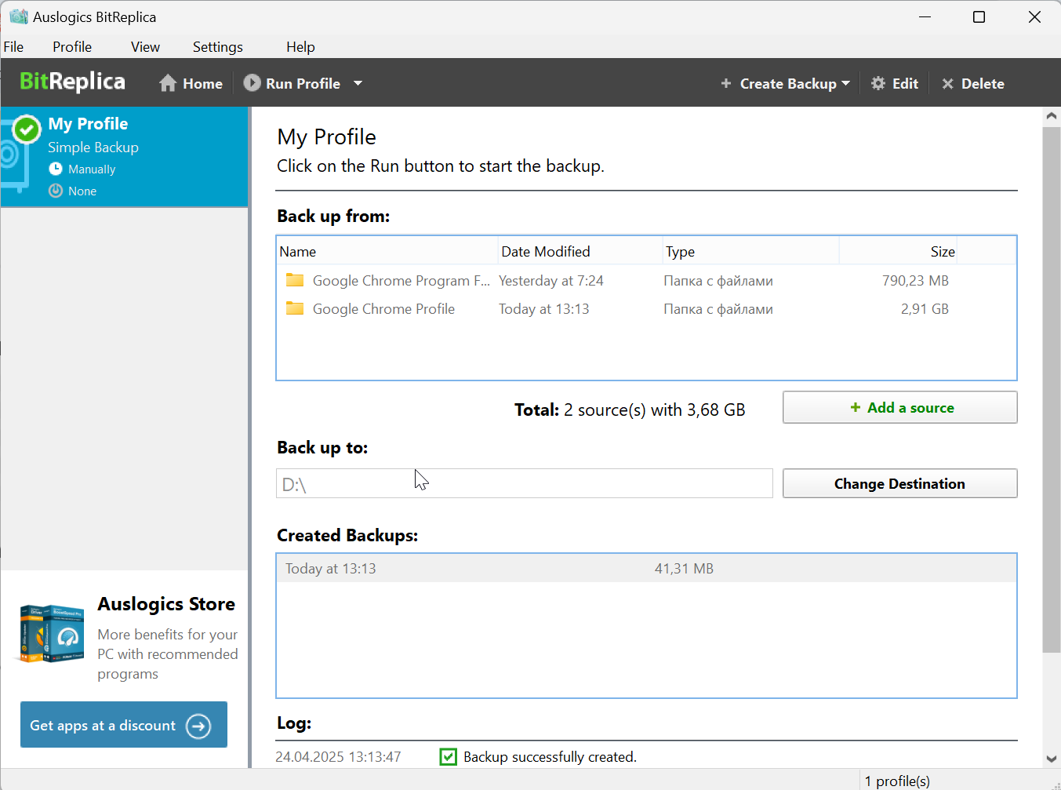Click the vertical scrollbar down arrow

[1051, 759]
